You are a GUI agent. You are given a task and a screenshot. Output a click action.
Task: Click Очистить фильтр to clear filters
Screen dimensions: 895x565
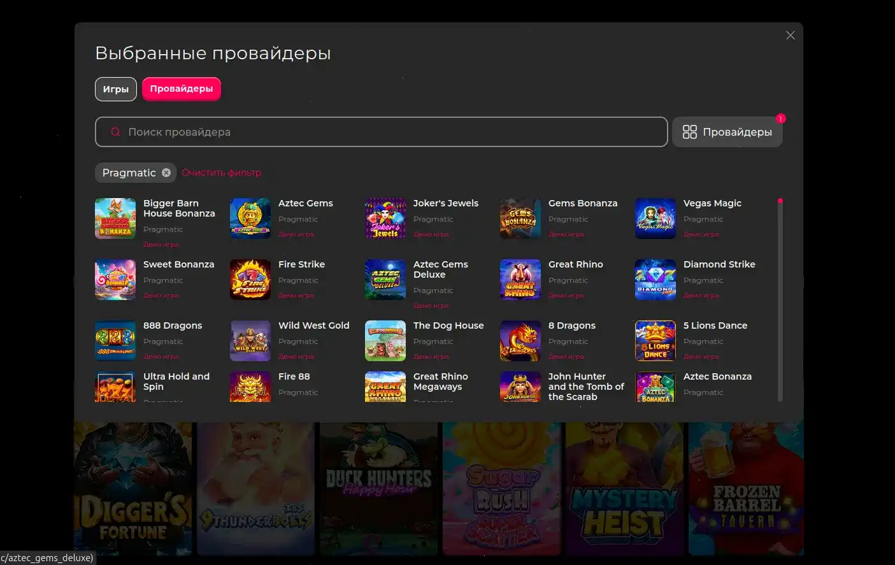[221, 172]
